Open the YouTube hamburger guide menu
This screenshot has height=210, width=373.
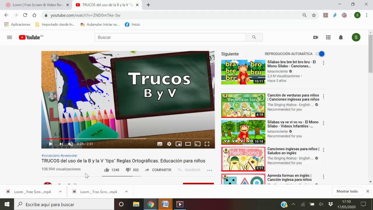click(x=9, y=37)
